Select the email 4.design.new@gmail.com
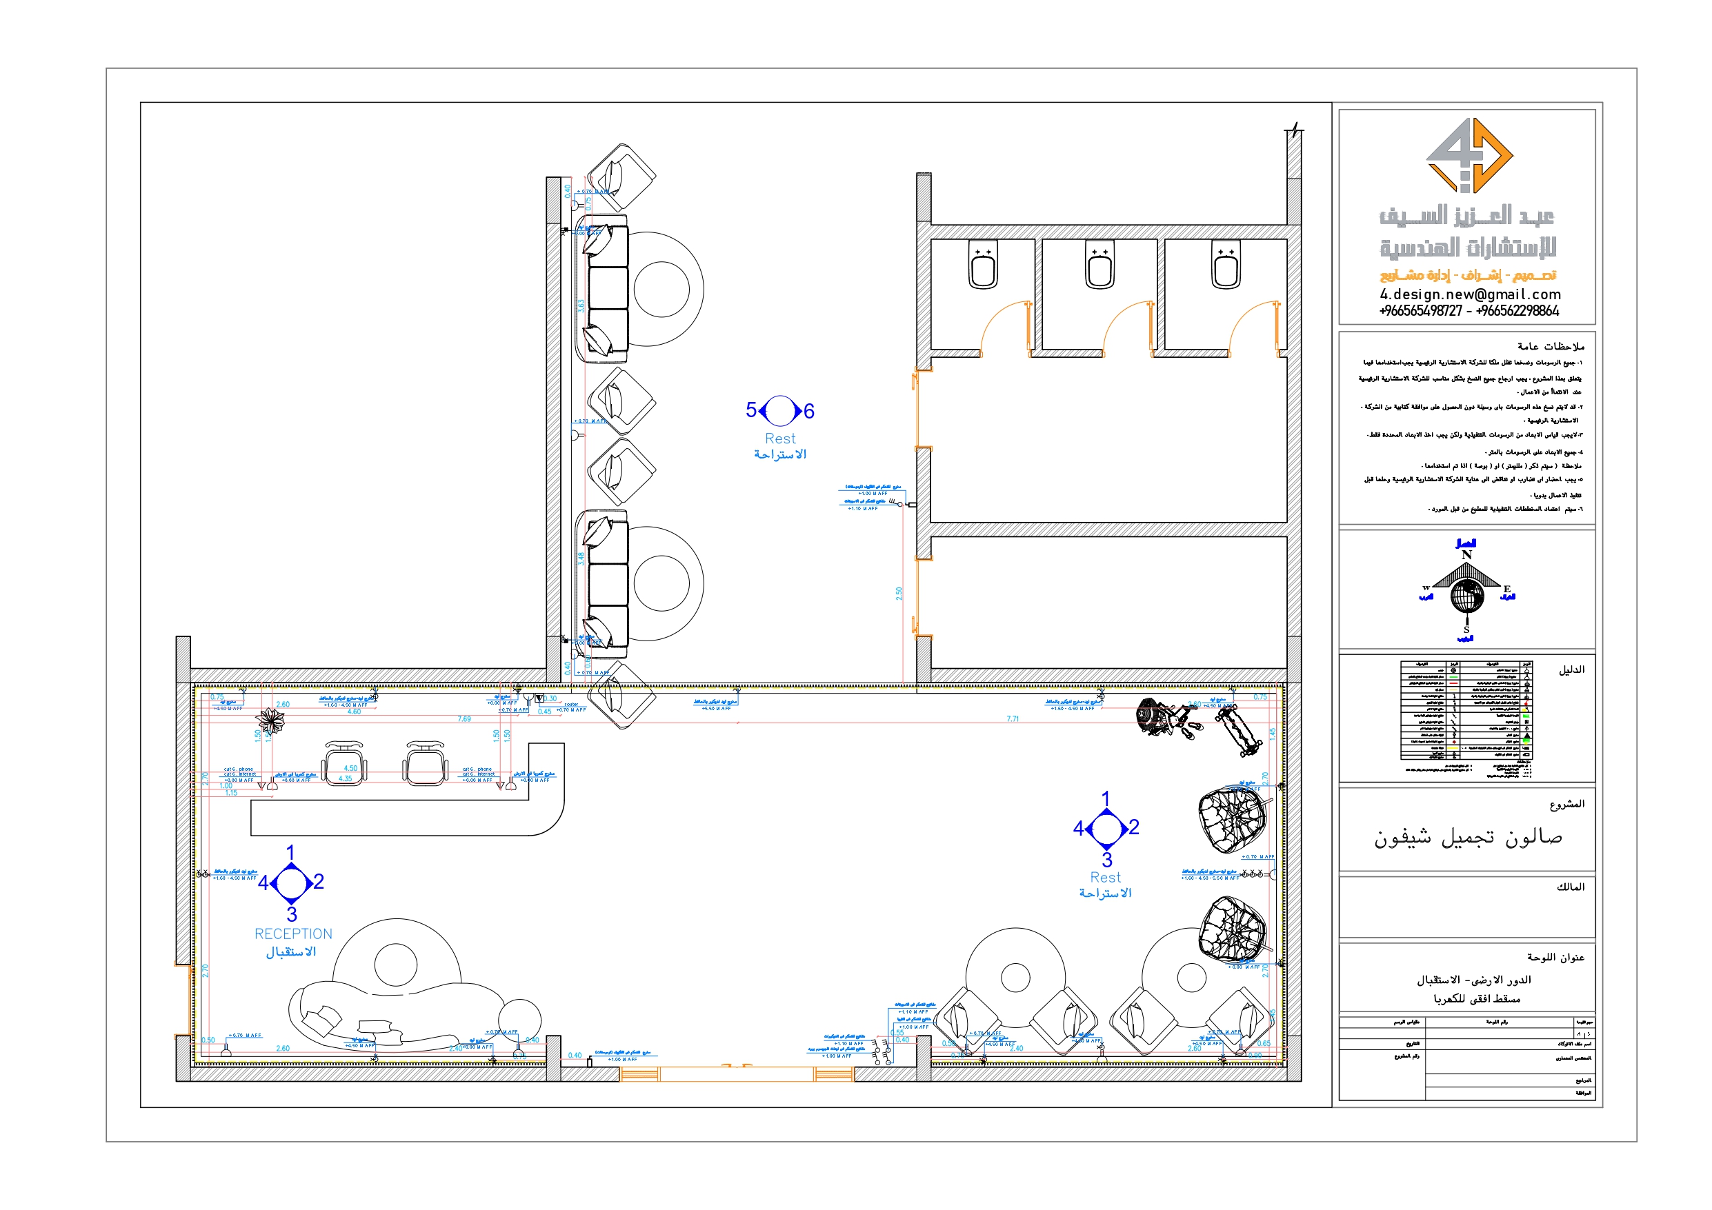Screen dimensions: 1712x1210 [x=1470, y=294]
